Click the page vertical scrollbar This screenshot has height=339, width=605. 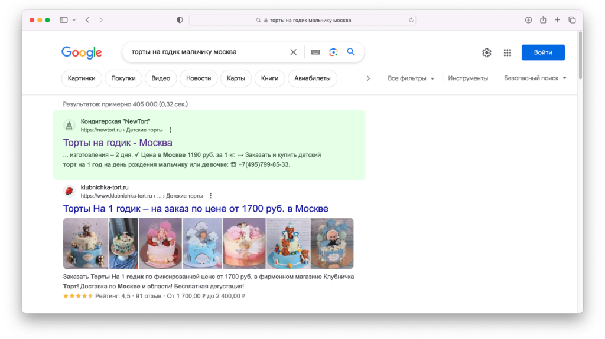[580, 55]
